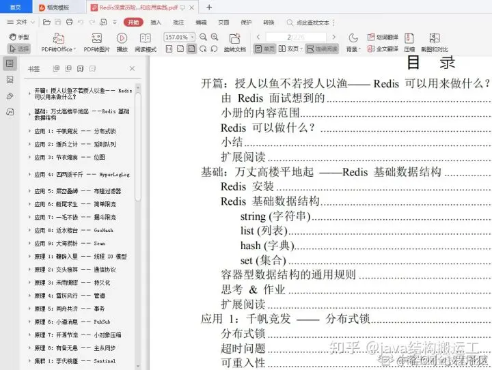The height and width of the screenshot is (370, 492).
Task: Enable 单页 single page view
Action: [264, 49]
